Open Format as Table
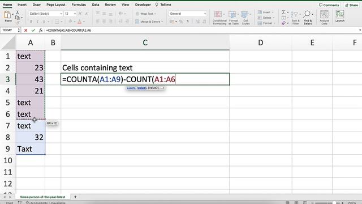The height and width of the screenshot is (204, 362). tap(234, 18)
